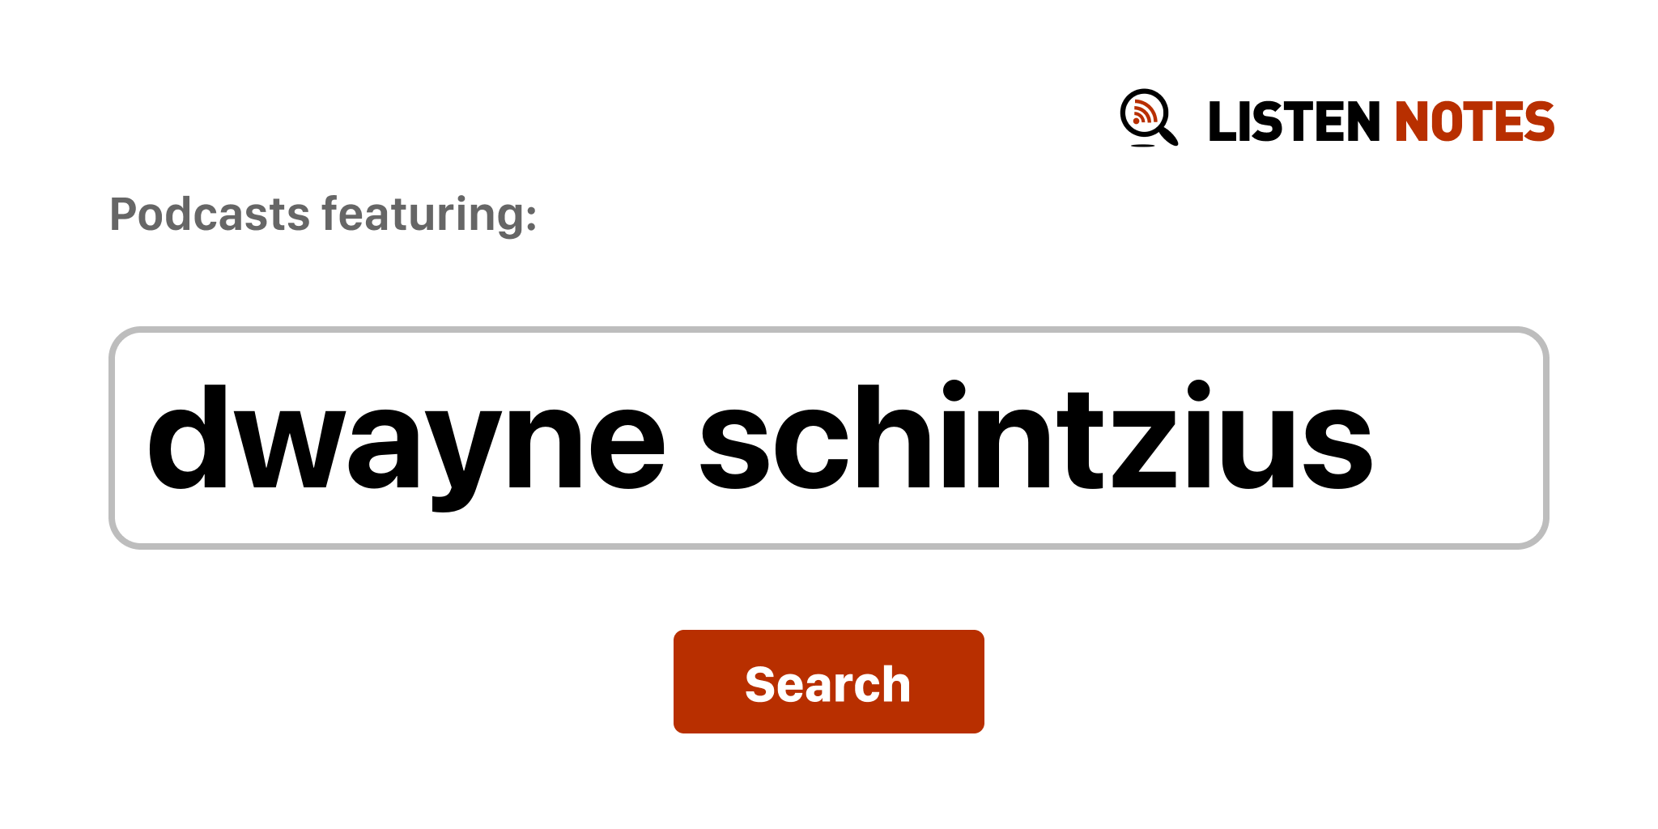Click the white Search label text
Screen dimensions: 1658x829
[827, 684]
